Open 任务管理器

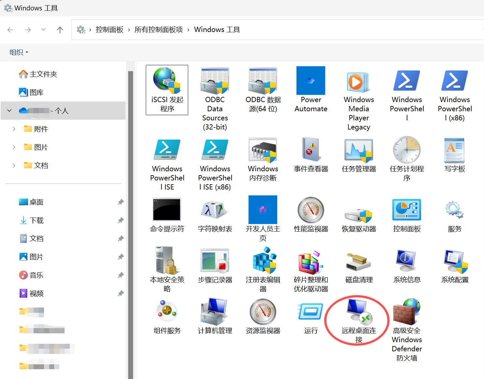359,155
